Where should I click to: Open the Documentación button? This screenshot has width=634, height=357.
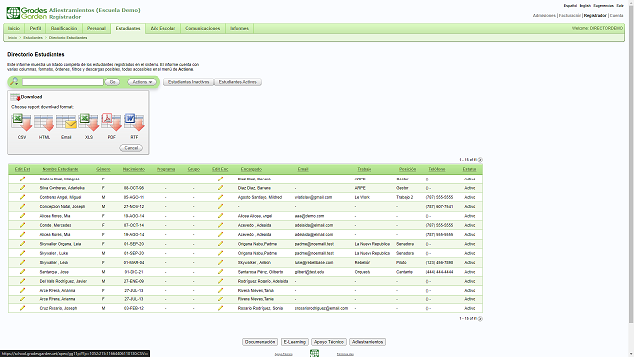[260, 342]
